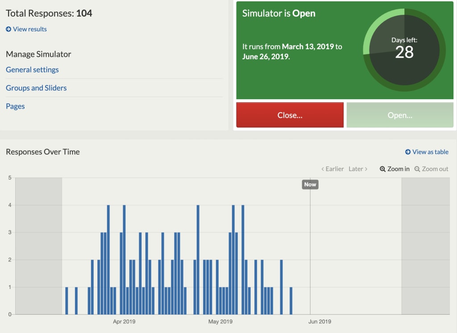
Task: Click the Later right chevron
Action: (x=366, y=169)
